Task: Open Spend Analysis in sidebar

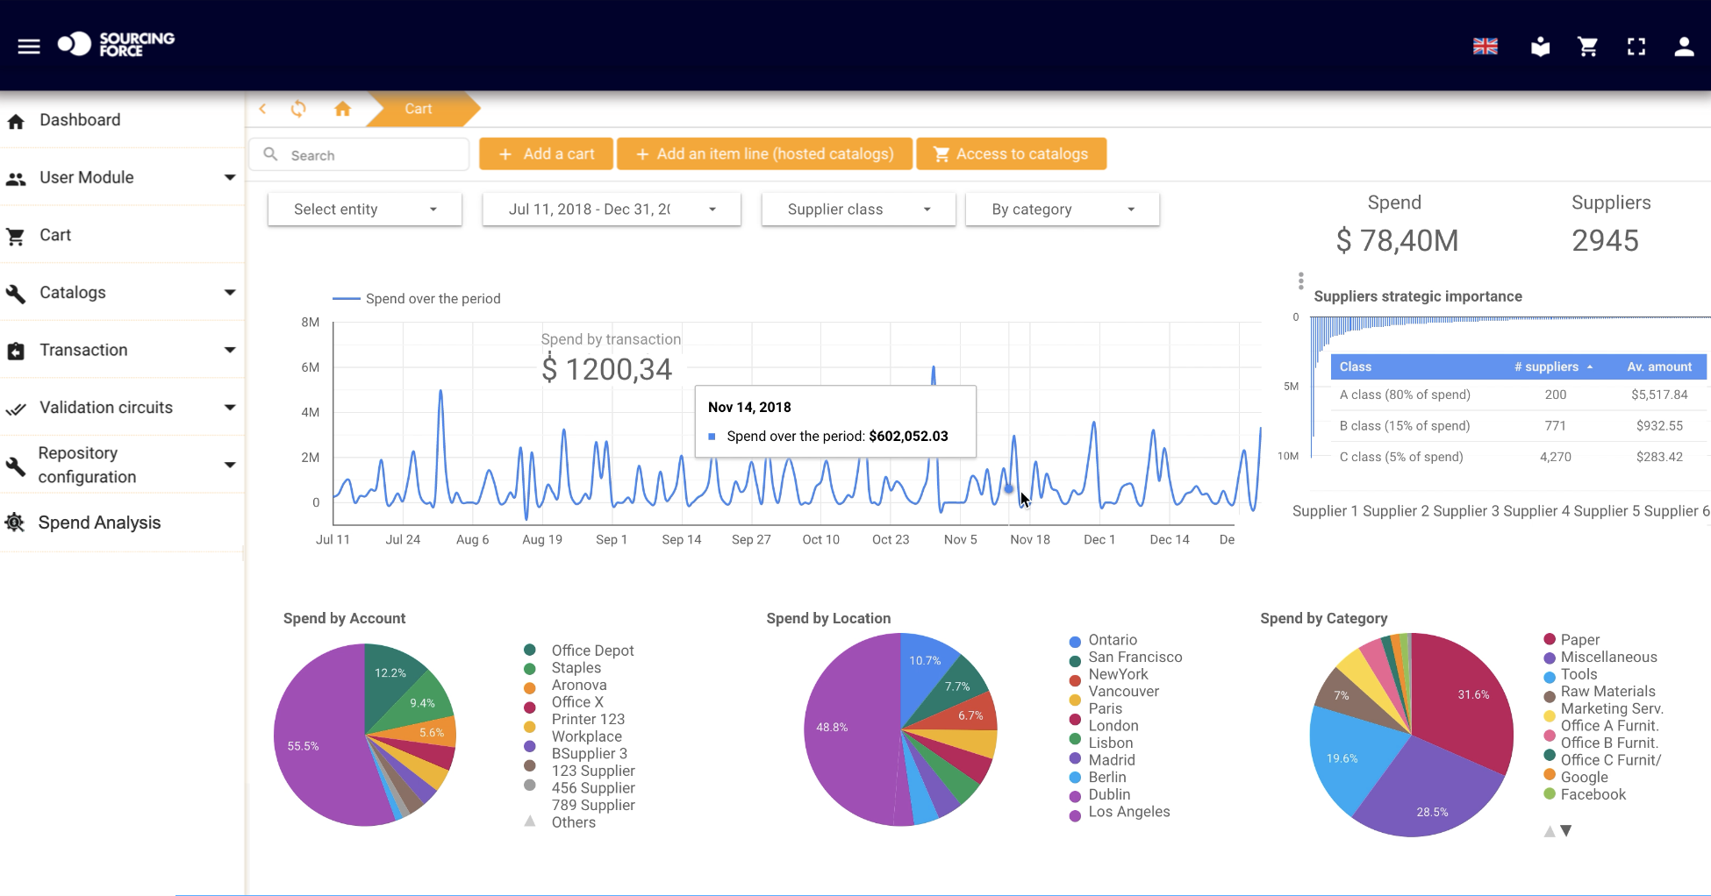Action: (x=99, y=523)
